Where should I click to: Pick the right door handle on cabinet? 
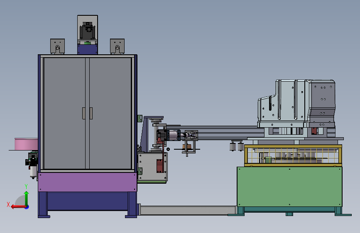pos(91,113)
